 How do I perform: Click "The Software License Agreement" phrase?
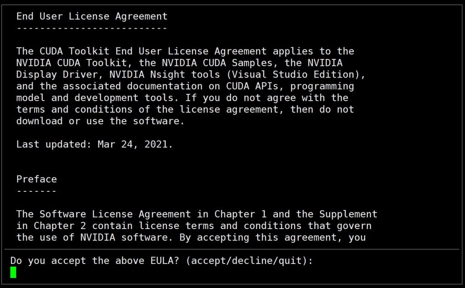pos(103,214)
